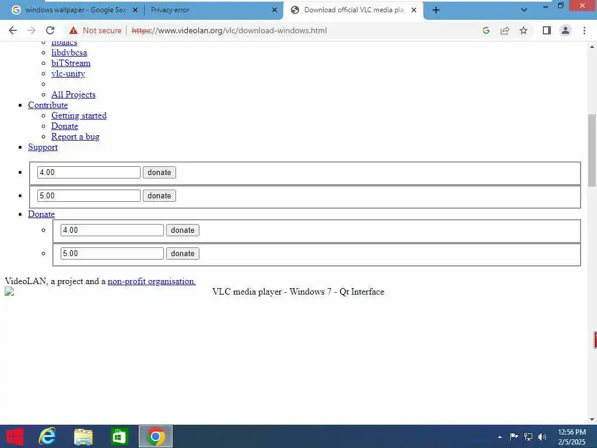Click the Google icon in the address bar

click(486, 30)
